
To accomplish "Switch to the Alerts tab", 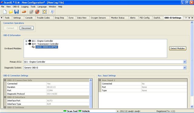I will pyautogui.click(x=133, y=18).
